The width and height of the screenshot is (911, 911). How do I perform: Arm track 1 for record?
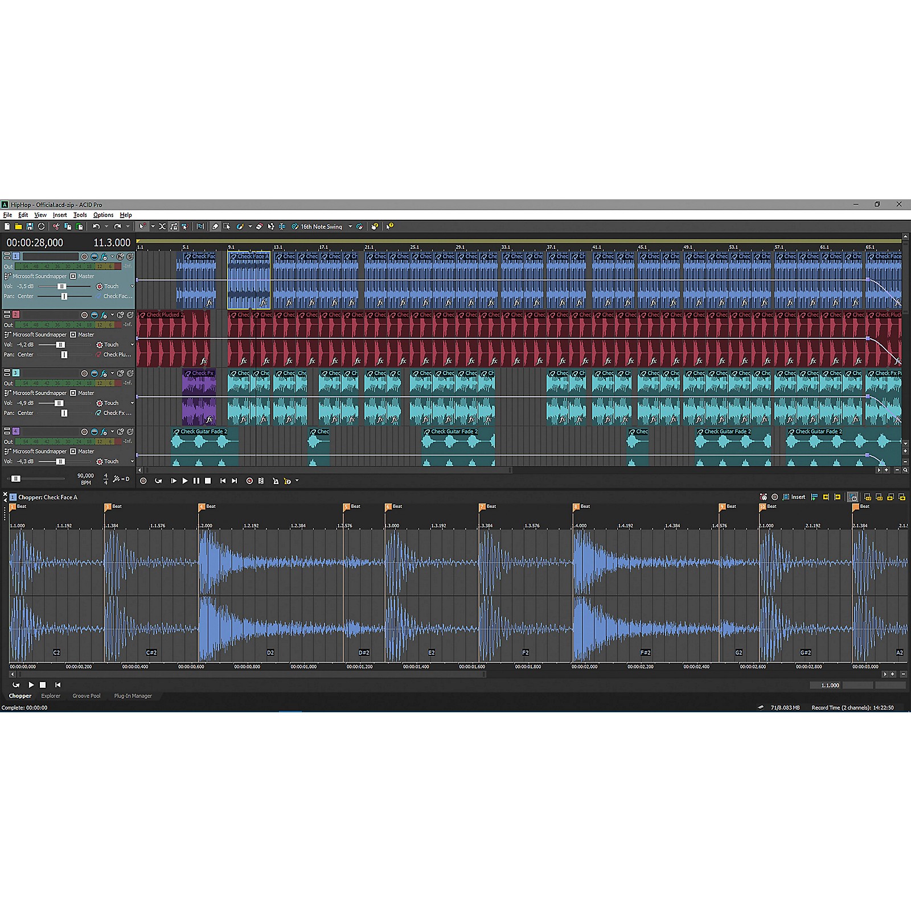(x=84, y=257)
